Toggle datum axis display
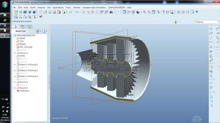This screenshot has height=123, width=220. pos(20,17)
